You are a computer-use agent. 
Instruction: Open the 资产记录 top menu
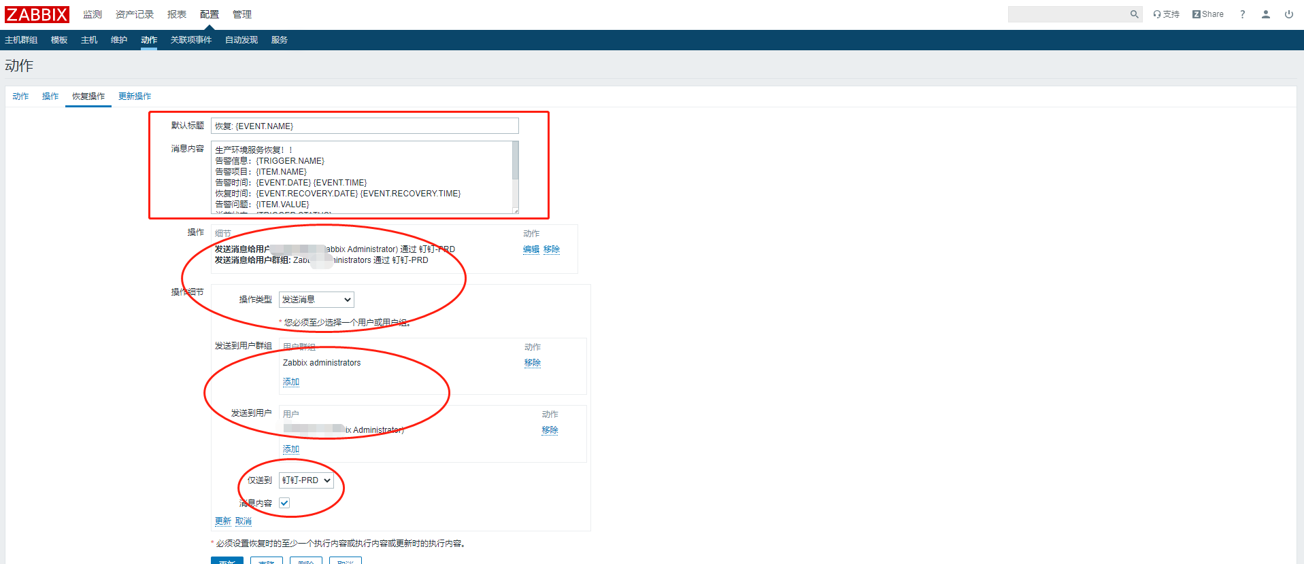(x=135, y=14)
